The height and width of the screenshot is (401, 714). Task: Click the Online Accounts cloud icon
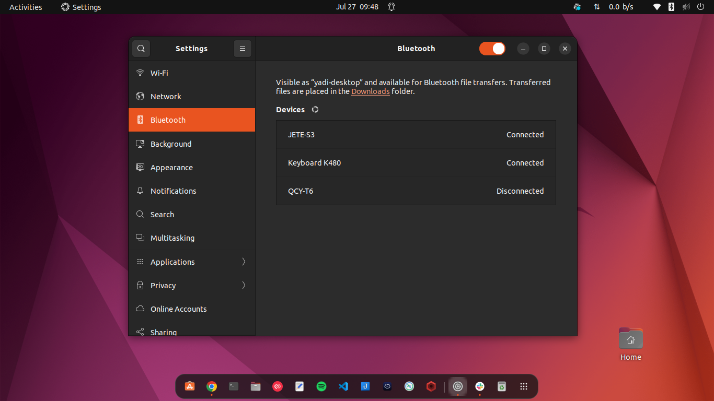pyautogui.click(x=140, y=309)
